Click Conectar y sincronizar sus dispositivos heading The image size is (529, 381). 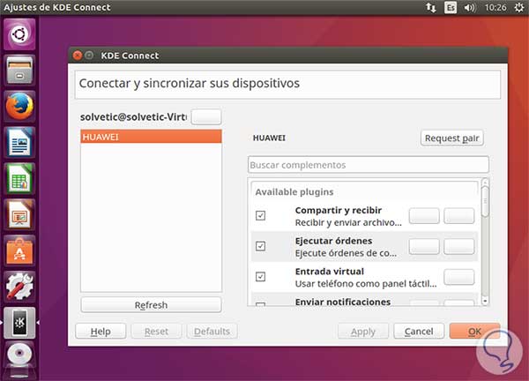pos(190,84)
